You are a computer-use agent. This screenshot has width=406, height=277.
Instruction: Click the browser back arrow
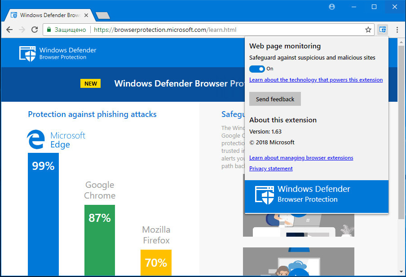coord(9,30)
